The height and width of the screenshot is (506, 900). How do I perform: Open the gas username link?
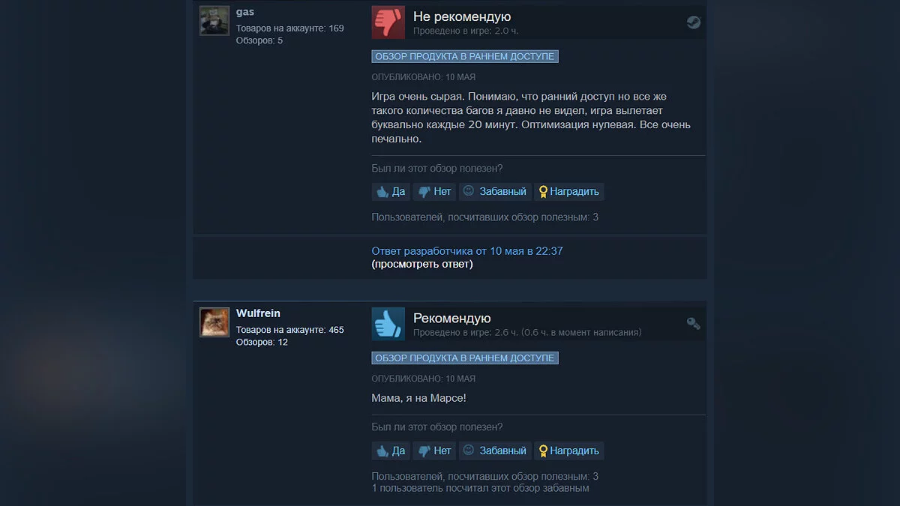[x=245, y=12]
